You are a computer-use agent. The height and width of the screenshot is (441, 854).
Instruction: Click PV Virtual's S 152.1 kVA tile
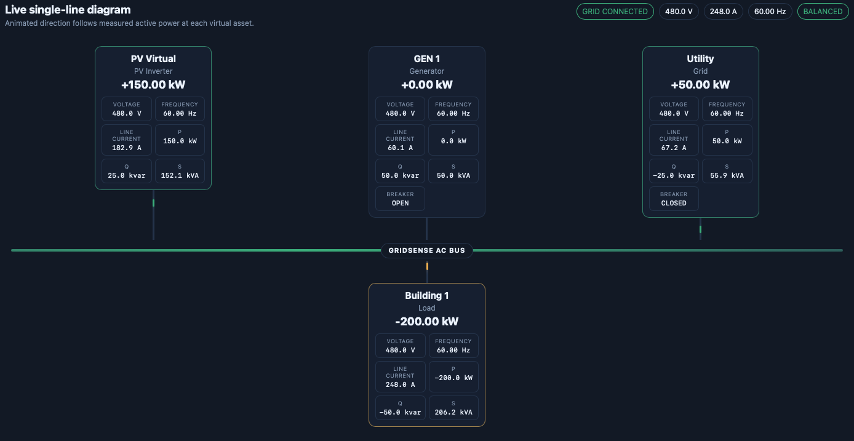pos(180,171)
